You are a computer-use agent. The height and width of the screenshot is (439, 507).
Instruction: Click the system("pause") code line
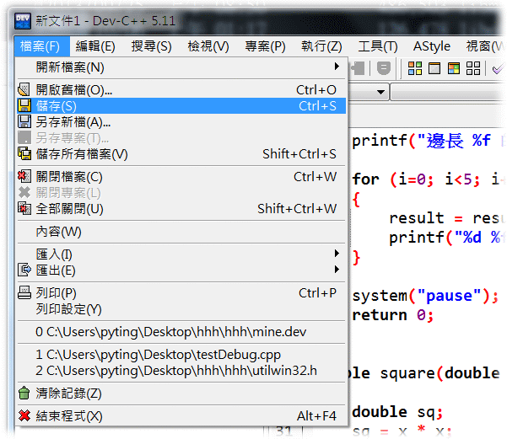point(425,296)
